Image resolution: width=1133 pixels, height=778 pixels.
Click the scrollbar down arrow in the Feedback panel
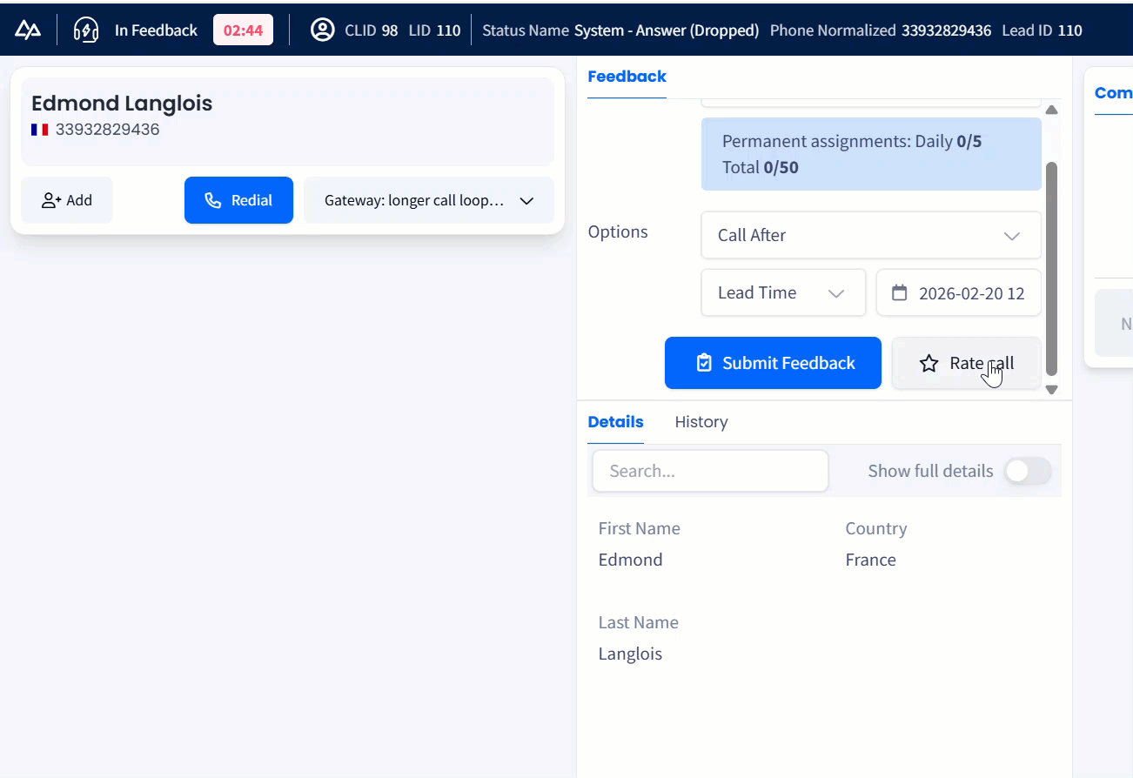pyautogui.click(x=1051, y=389)
